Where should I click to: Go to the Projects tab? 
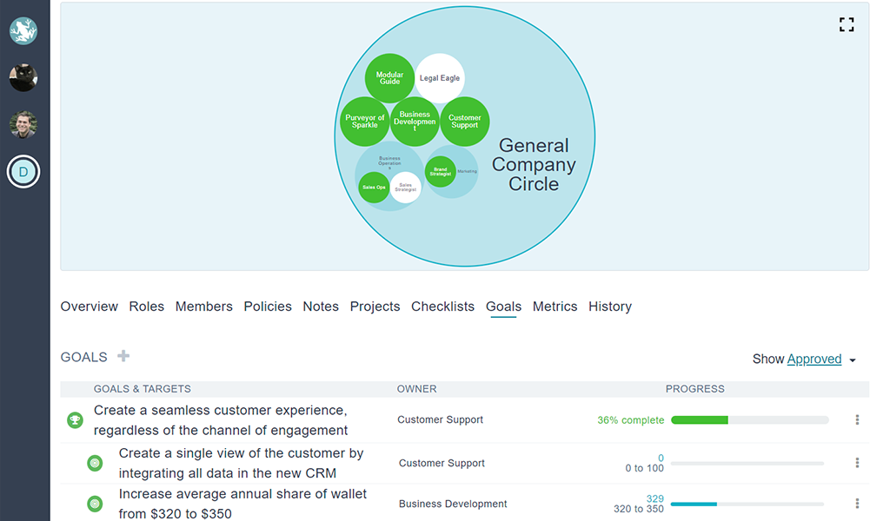point(375,307)
